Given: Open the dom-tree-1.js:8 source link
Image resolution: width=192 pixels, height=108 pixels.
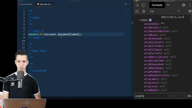Looking at the screenshot, I should 172,17.
